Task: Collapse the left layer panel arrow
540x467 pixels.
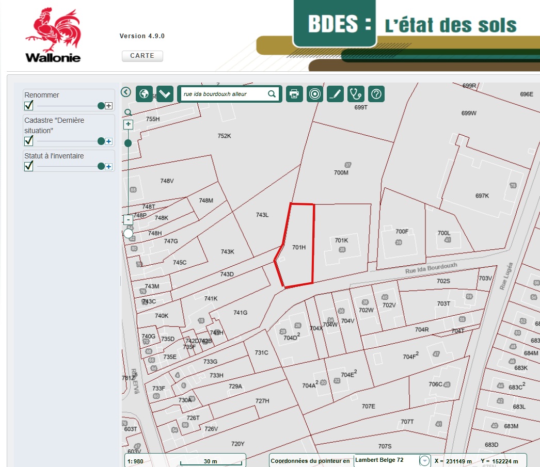Action: (x=125, y=92)
